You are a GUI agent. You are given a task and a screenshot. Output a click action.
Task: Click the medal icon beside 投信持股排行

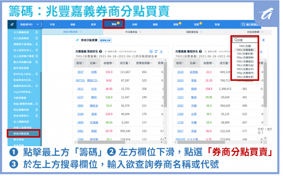(x=37, y=115)
